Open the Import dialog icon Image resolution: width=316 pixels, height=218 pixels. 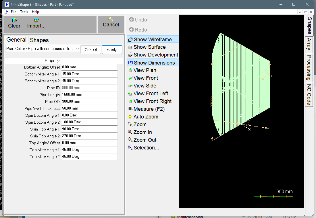(36, 20)
